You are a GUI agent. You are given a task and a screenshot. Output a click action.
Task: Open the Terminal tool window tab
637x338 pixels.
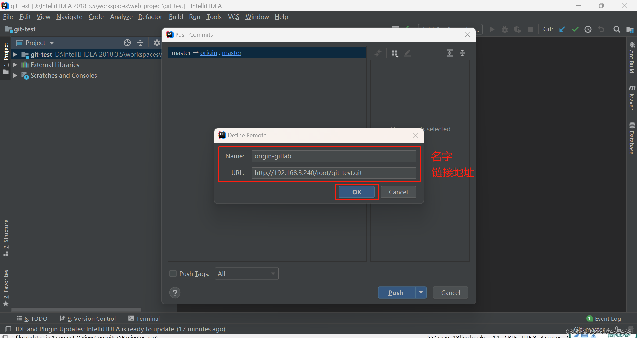coord(144,319)
